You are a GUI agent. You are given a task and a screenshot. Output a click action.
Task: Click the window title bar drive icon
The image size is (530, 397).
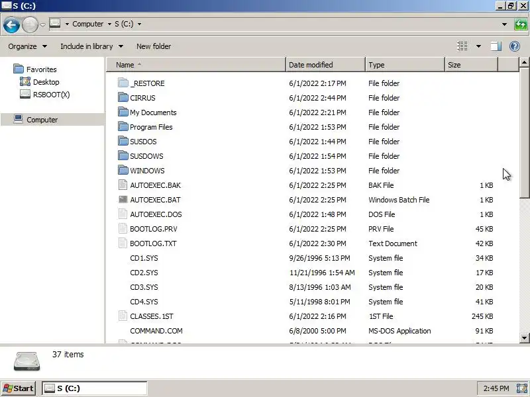click(7, 5)
